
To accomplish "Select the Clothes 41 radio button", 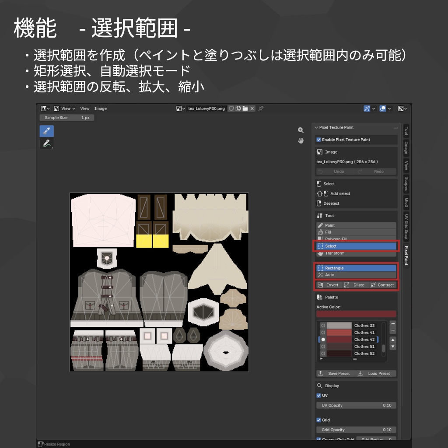I will tap(323, 332).
